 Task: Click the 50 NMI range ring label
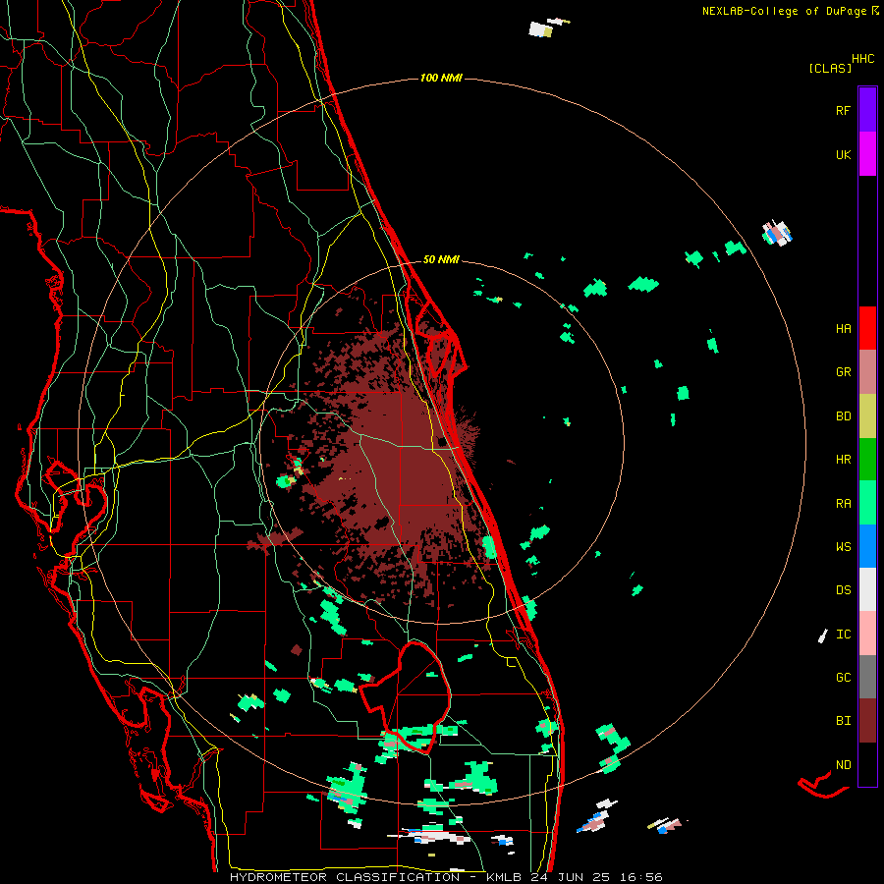click(441, 259)
